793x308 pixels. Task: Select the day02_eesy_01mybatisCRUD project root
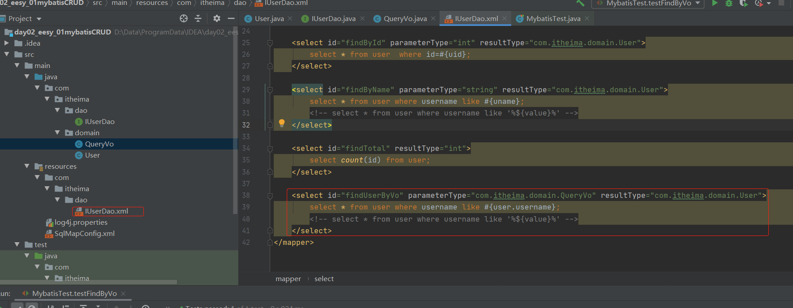58,32
